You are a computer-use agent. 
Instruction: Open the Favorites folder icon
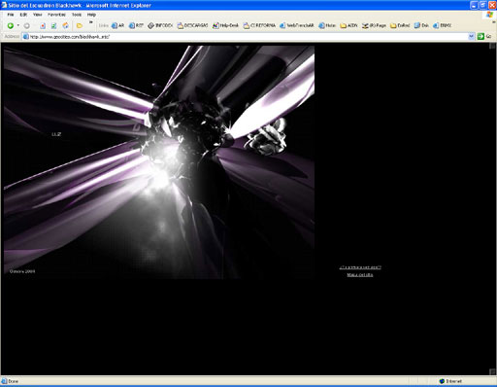pyautogui.click(x=80, y=25)
